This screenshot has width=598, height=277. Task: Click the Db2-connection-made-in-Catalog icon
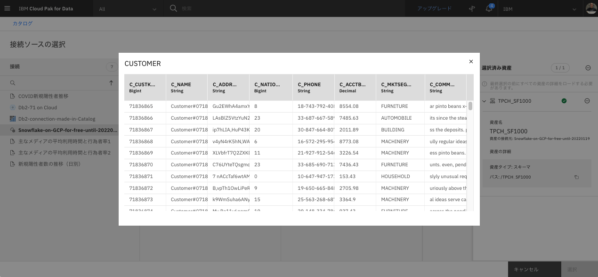point(13,119)
